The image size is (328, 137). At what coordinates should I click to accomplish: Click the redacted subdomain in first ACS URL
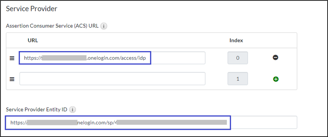click(64, 58)
